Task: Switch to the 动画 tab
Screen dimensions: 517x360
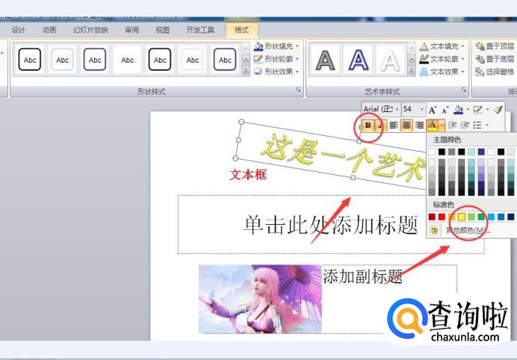Action: (x=49, y=30)
